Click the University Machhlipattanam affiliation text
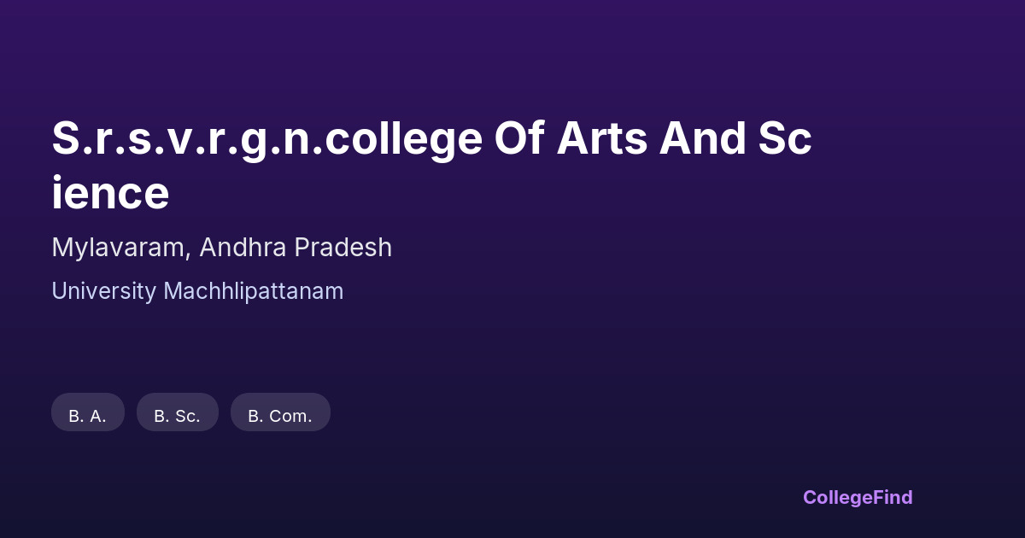Image resolution: width=1025 pixels, height=538 pixels. (197, 291)
